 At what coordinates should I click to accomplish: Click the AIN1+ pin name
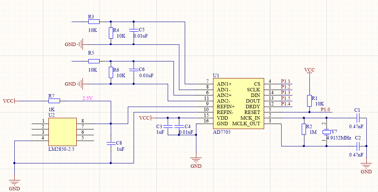coord(224,84)
